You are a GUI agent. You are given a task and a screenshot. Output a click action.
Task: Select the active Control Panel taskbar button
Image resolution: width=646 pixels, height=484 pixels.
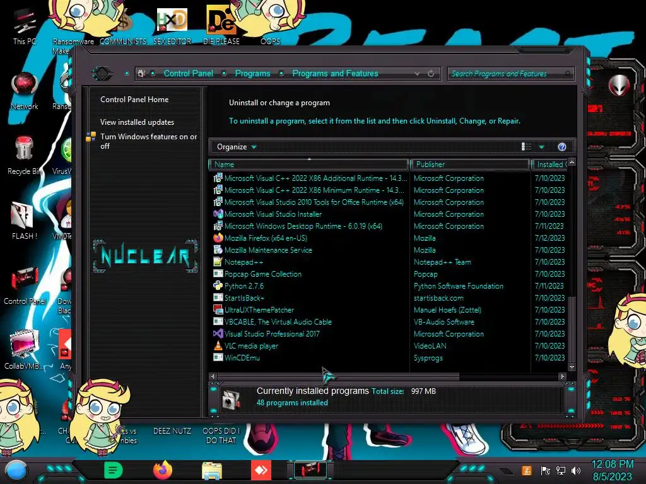310,470
